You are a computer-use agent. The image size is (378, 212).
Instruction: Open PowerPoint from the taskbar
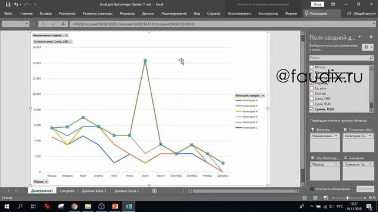pos(115,207)
